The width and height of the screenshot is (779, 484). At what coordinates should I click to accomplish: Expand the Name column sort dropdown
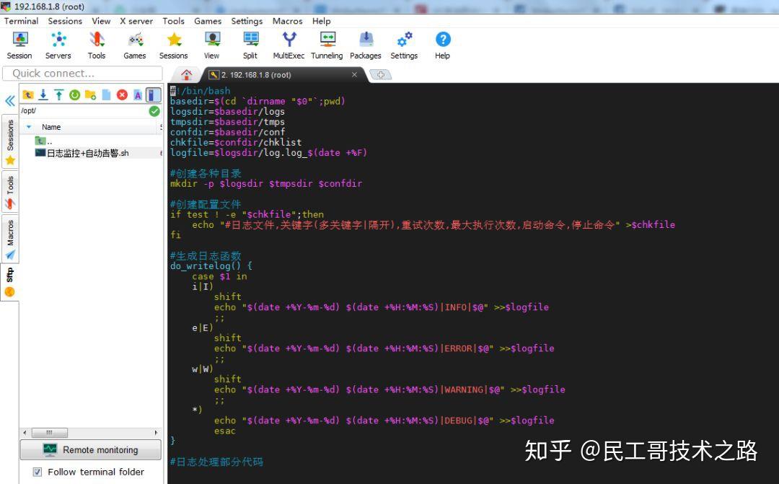click(x=29, y=126)
